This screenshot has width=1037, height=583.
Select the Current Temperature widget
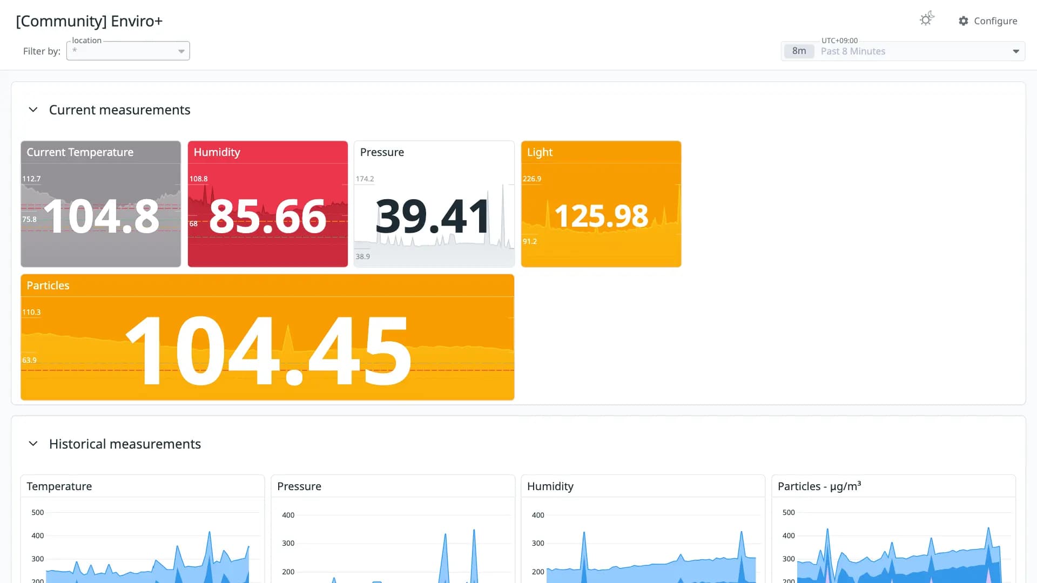click(100, 204)
